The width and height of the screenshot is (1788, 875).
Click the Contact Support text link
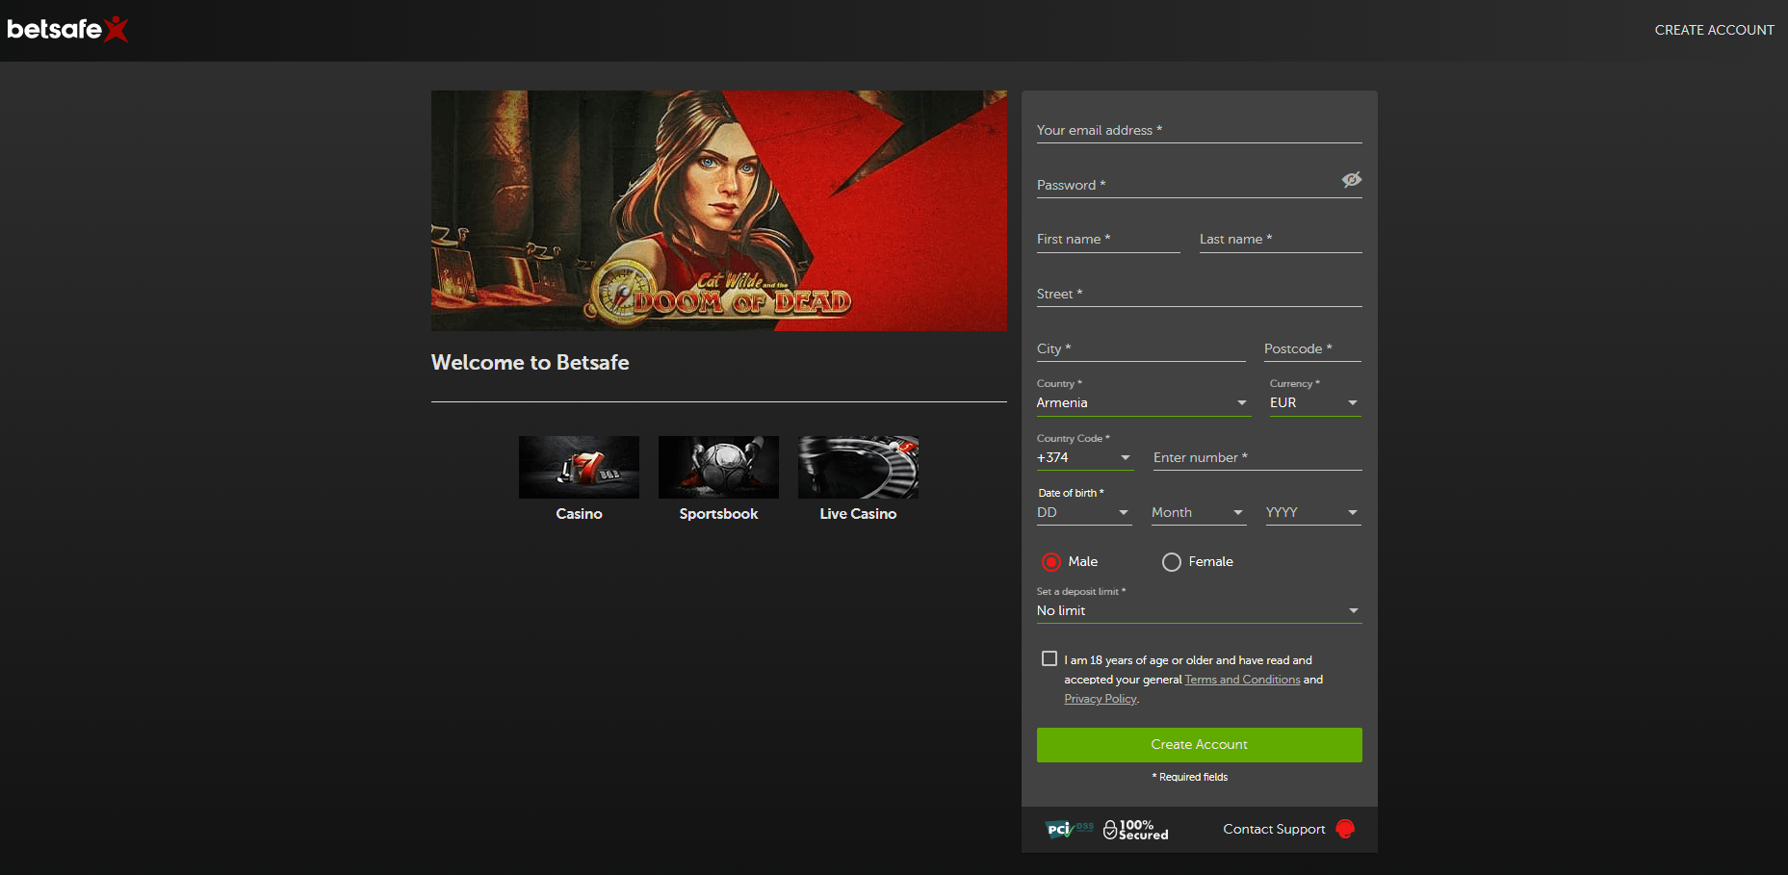[1274, 829]
